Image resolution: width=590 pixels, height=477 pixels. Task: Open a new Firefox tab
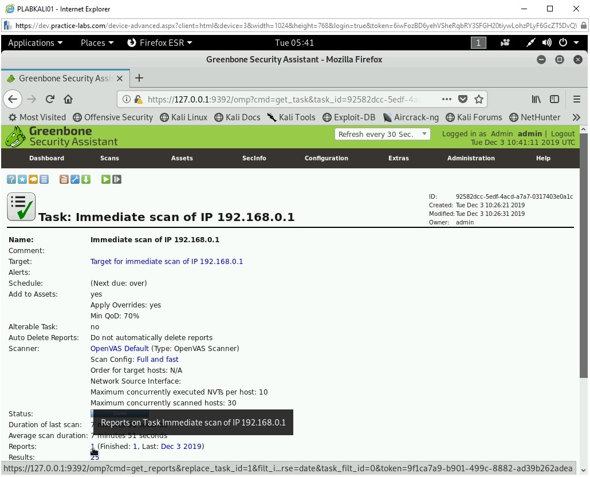point(139,78)
